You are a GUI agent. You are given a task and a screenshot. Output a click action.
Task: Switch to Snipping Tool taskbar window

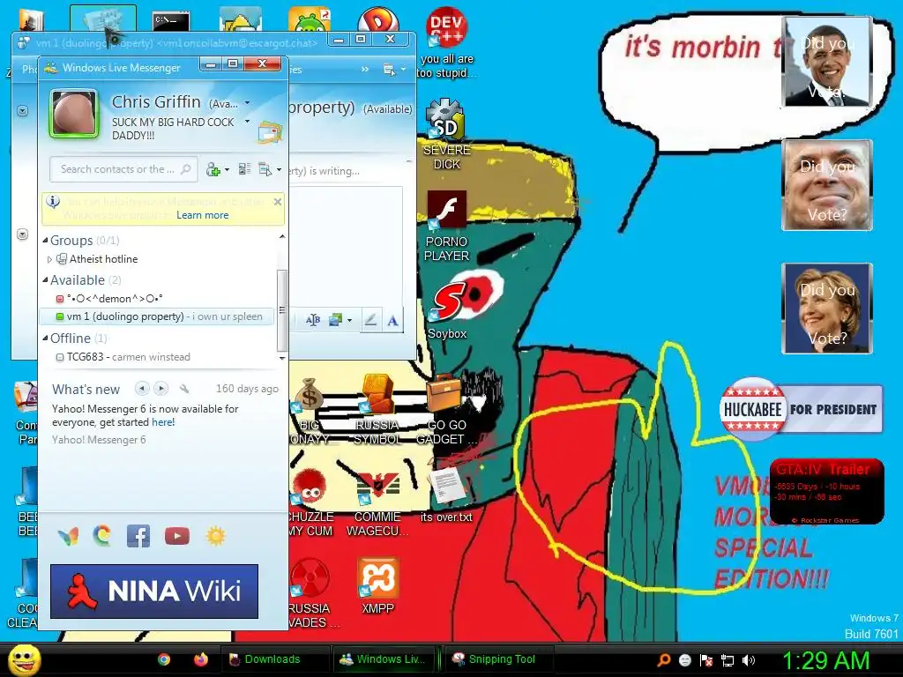point(499,659)
